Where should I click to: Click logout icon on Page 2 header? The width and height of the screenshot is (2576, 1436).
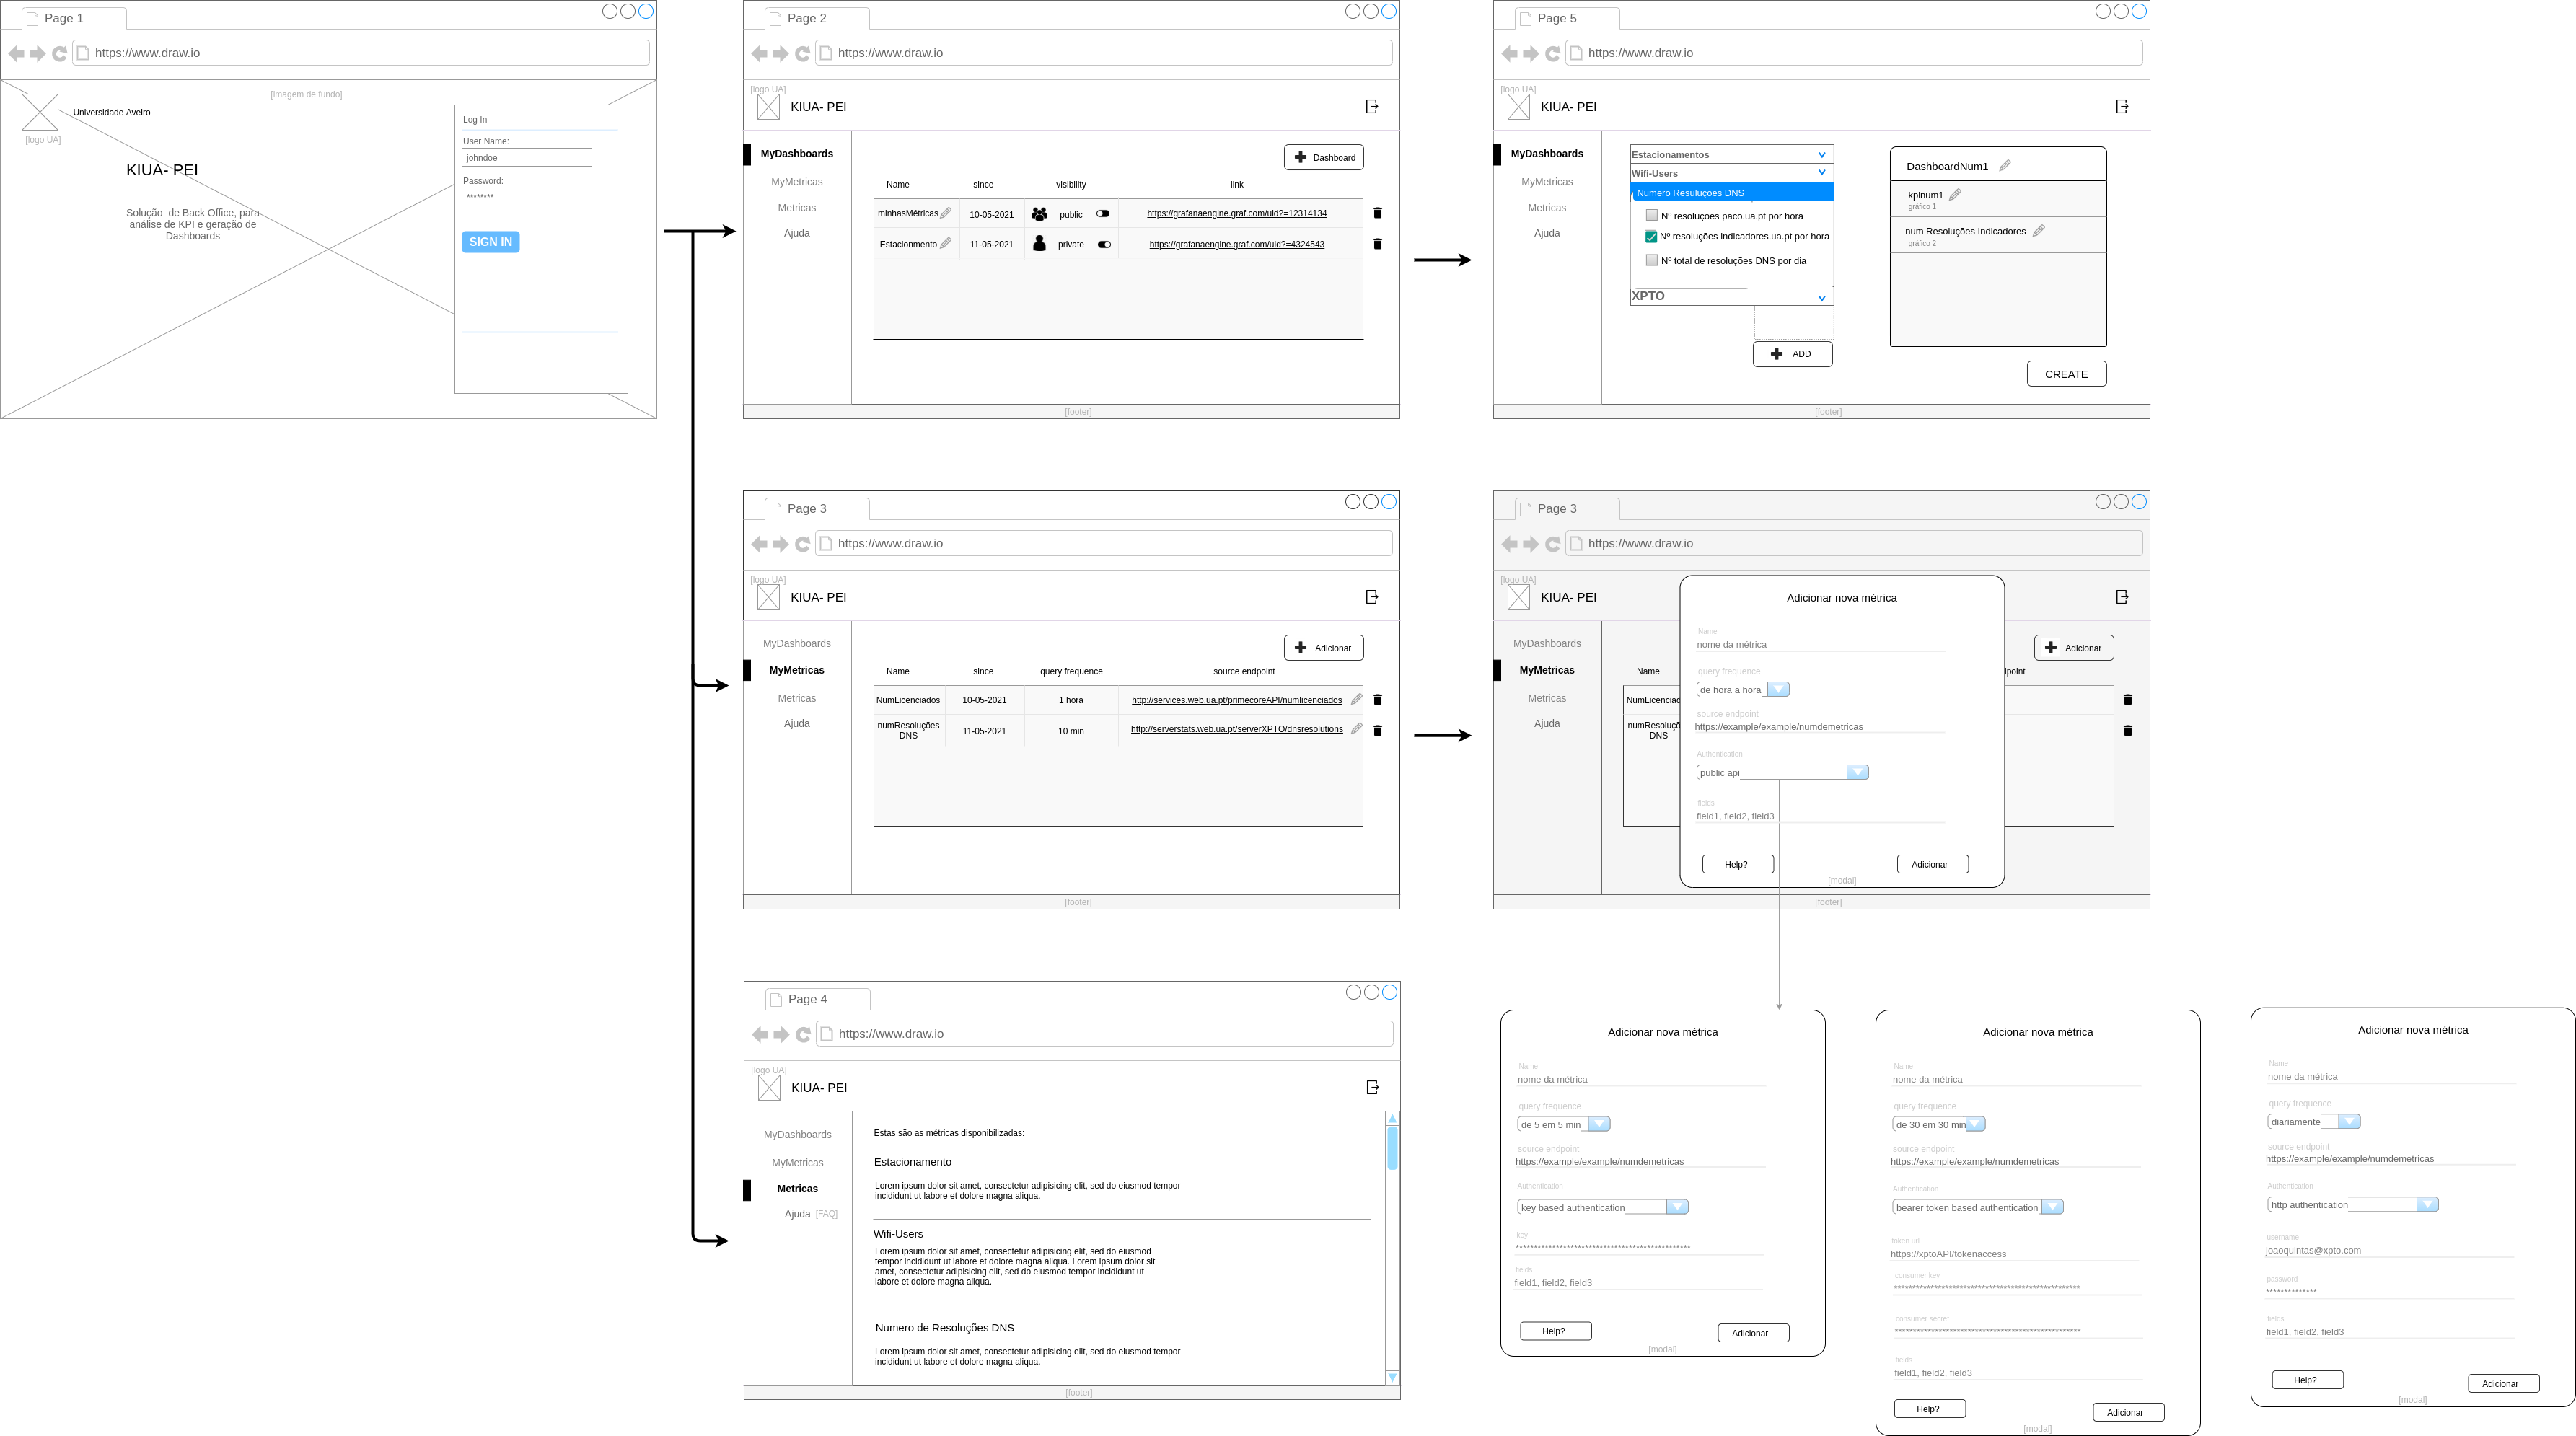click(x=1372, y=106)
